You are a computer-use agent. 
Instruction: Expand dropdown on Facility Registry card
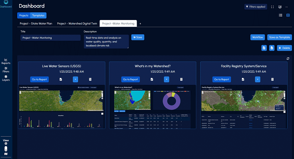pyautogui.click(x=258, y=79)
